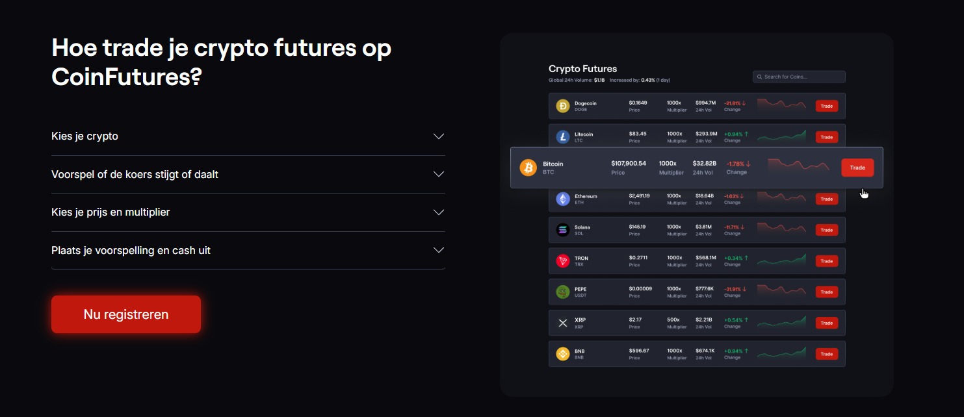
Task: Click the 'Search for Coins' input field
Action: tap(798, 76)
